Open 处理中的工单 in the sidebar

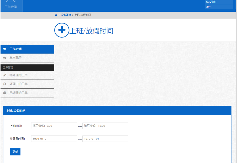click(x=27, y=84)
